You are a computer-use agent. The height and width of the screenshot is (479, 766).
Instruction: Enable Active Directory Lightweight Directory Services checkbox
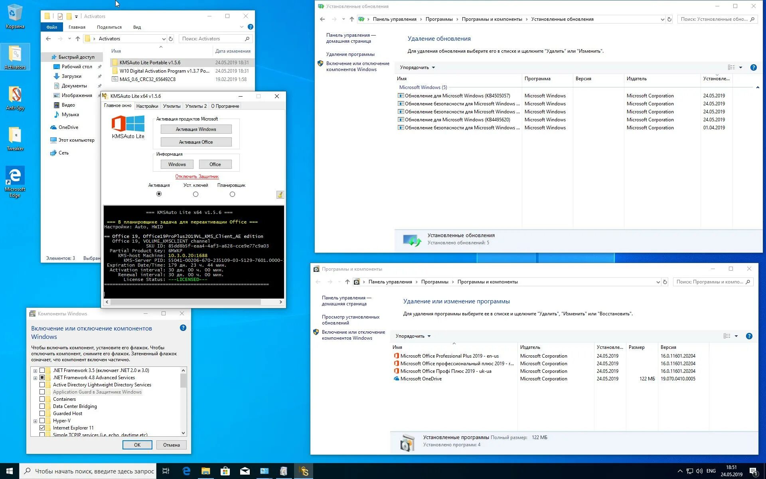[42, 385]
